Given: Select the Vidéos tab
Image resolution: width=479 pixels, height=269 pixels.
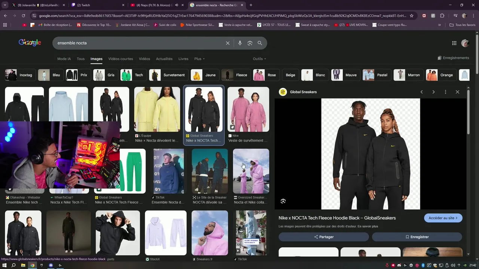Looking at the screenshot, I should 144,59.
